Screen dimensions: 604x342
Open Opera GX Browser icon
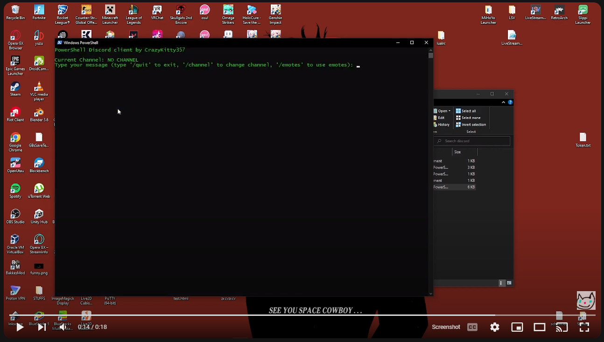pos(15,40)
